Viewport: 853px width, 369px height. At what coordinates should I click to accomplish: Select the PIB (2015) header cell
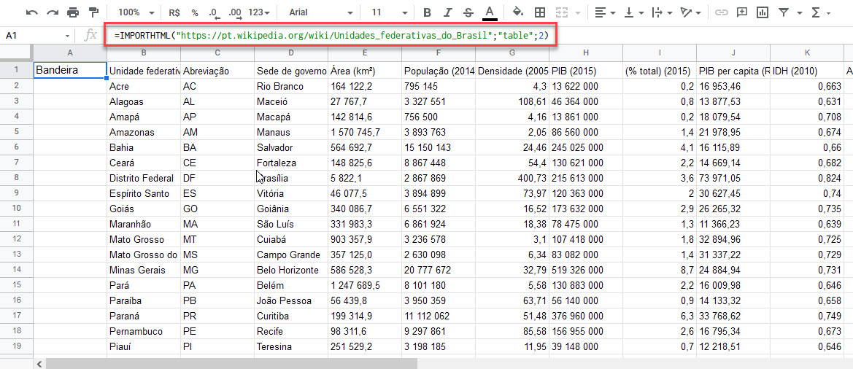pos(586,71)
